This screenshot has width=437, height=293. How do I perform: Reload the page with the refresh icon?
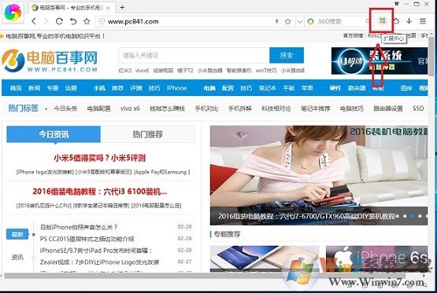coord(59,21)
